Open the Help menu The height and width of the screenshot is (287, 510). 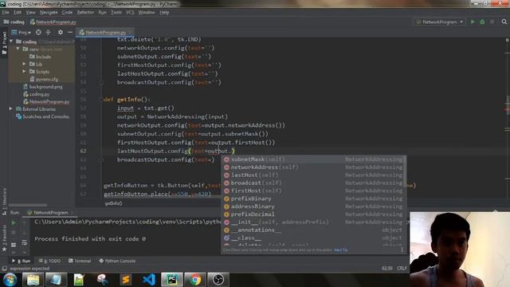164,13
